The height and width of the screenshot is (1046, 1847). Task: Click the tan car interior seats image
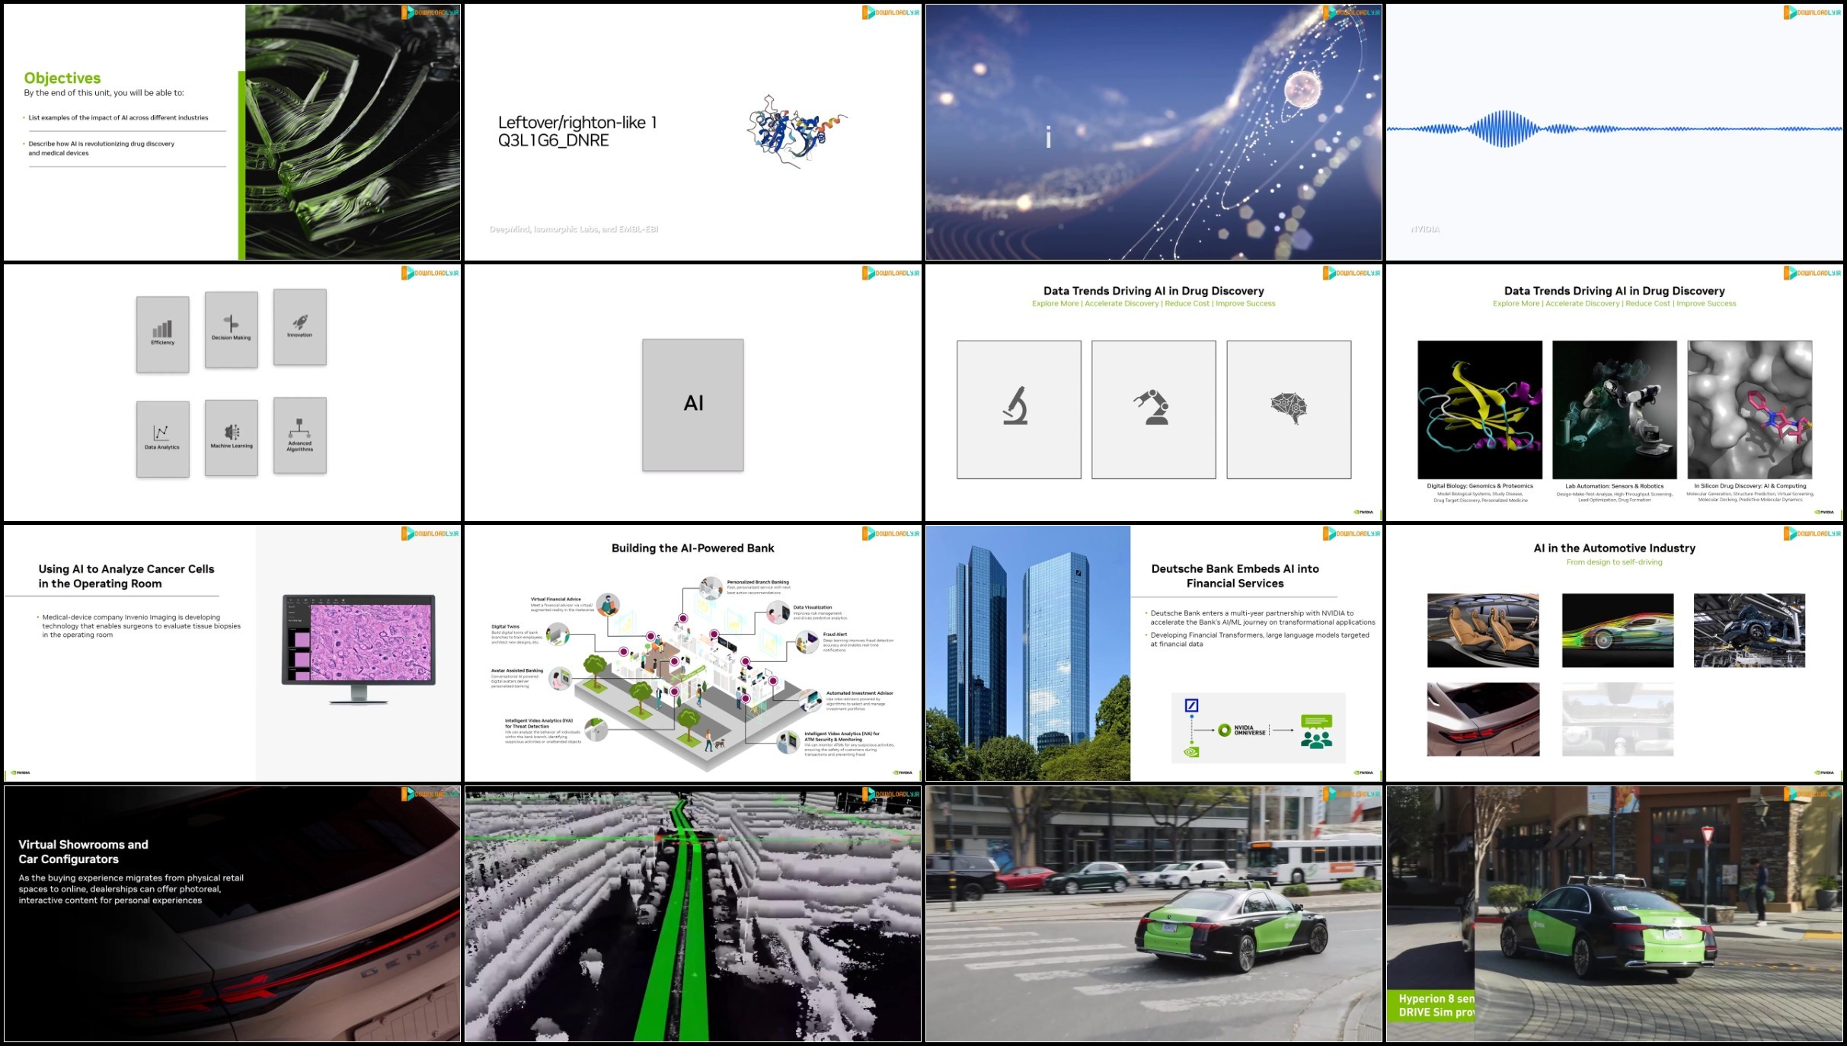(x=1483, y=631)
